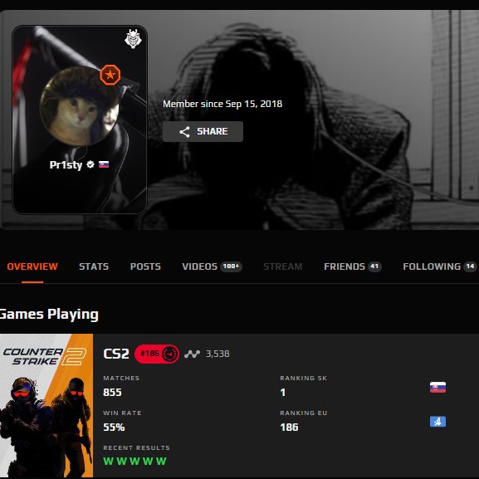Image resolution: width=479 pixels, height=479 pixels.
Task: Click the Games Playing heading
Action: [x=49, y=315]
